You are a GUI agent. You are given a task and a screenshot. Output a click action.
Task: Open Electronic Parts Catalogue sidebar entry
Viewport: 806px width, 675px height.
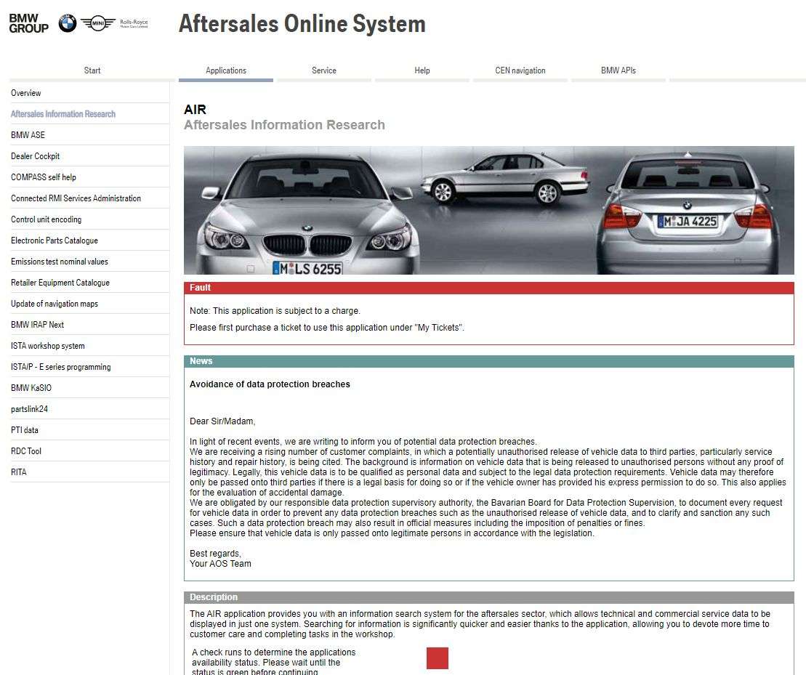point(89,241)
